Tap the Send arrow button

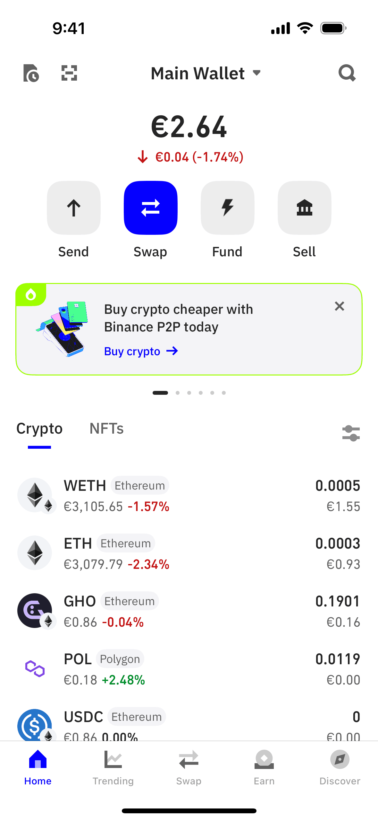pyautogui.click(x=74, y=208)
